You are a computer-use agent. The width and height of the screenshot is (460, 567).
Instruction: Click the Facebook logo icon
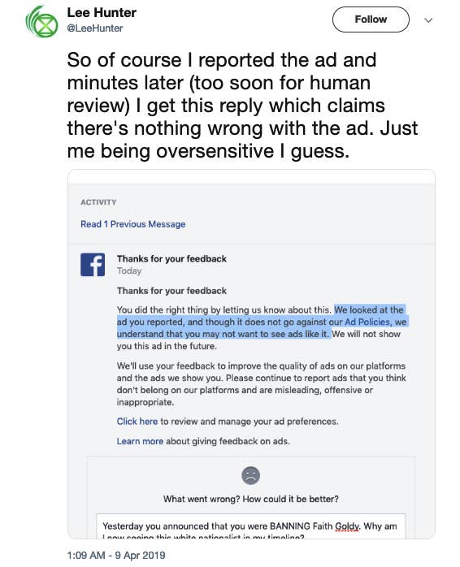(93, 265)
